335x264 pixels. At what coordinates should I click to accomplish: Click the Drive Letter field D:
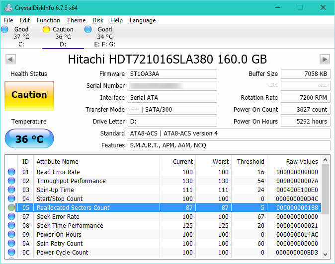172,122
